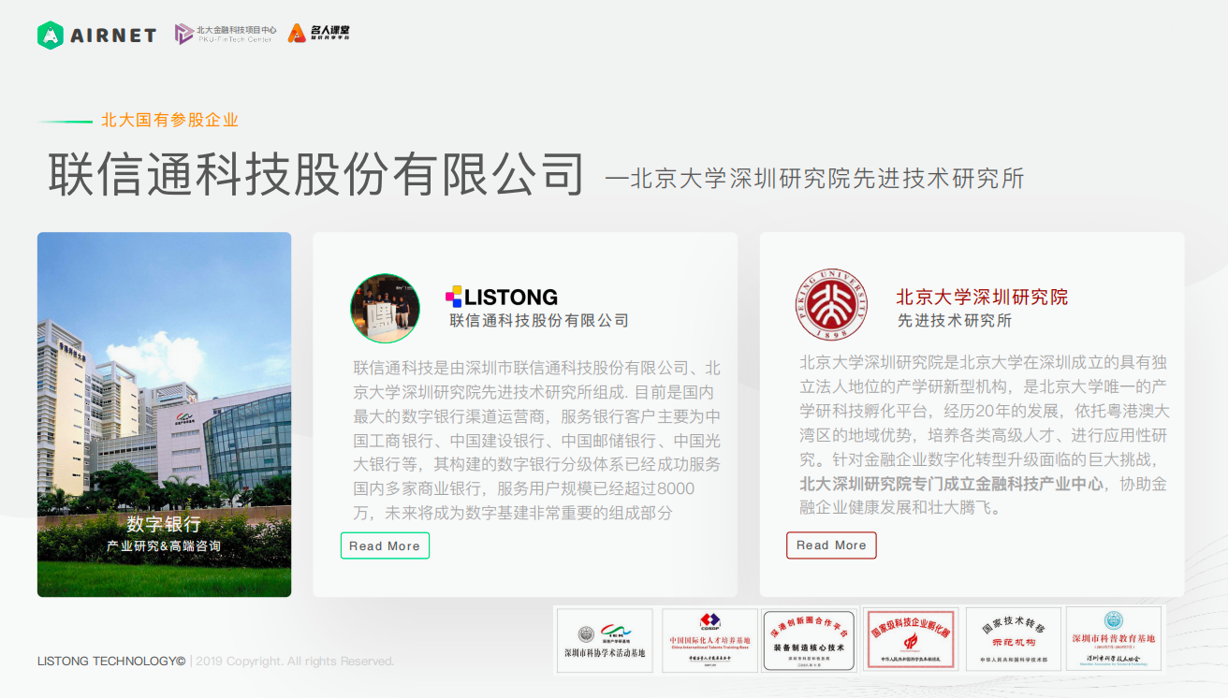
Task: Click the 2019 Copyright footer notice
Action: point(295,661)
